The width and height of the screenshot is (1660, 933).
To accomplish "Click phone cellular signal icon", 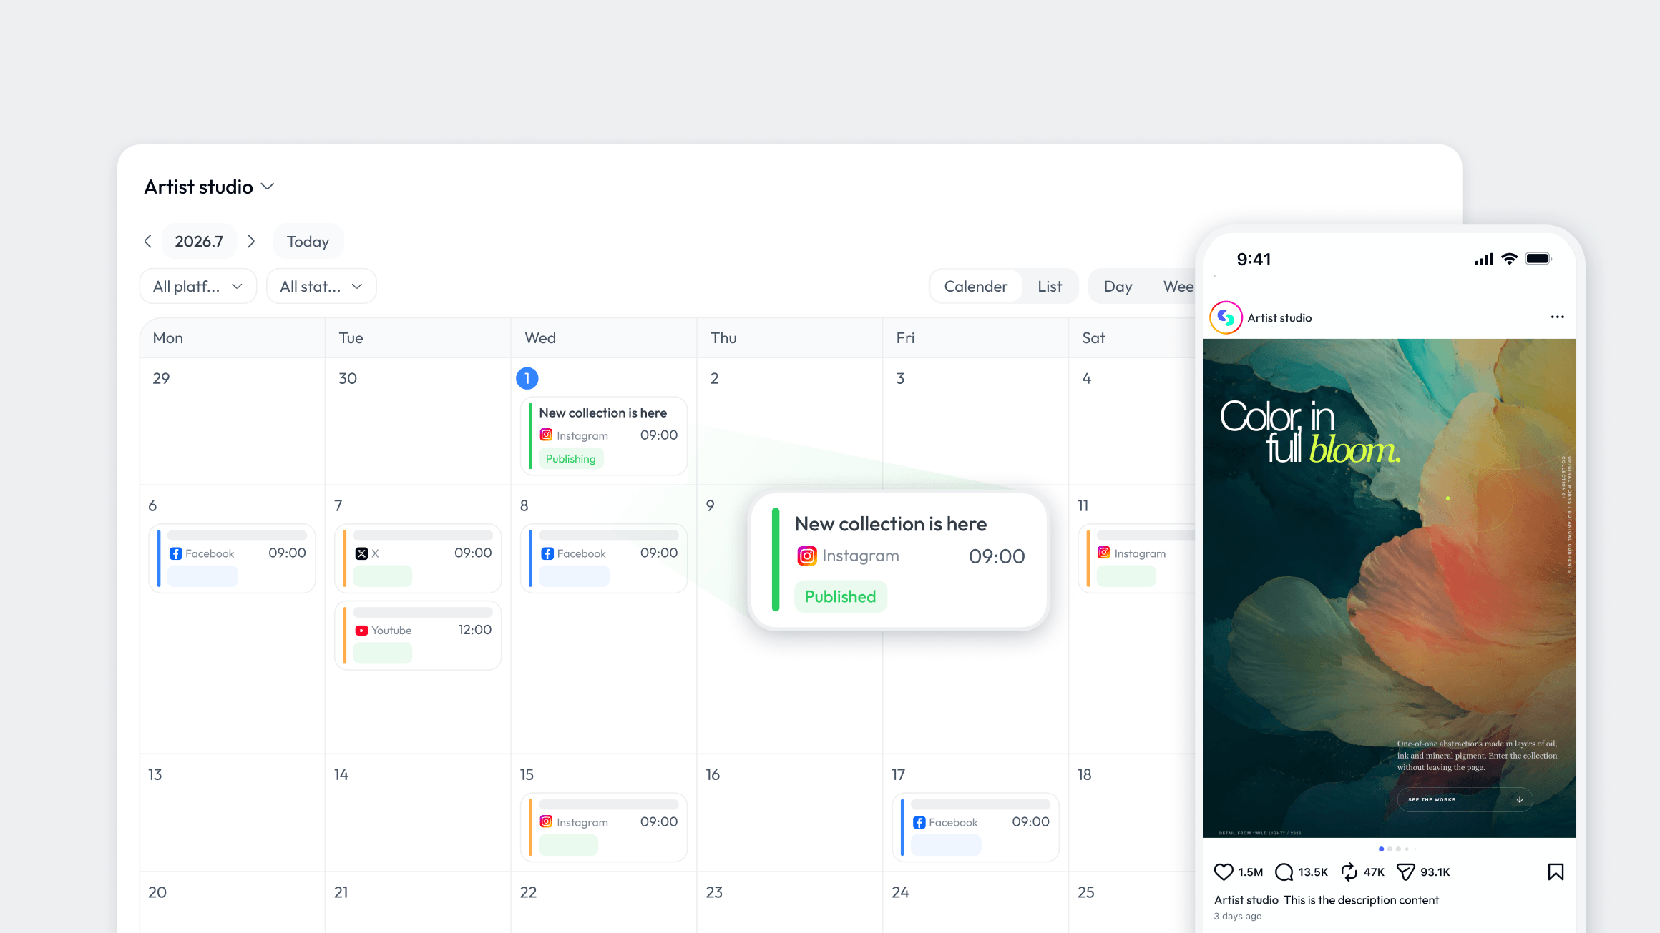I will click(1484, 259).
